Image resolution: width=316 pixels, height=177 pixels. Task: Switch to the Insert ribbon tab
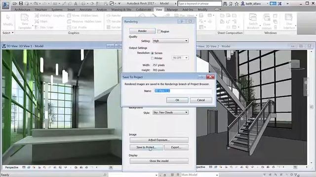[x=71, y=9]
